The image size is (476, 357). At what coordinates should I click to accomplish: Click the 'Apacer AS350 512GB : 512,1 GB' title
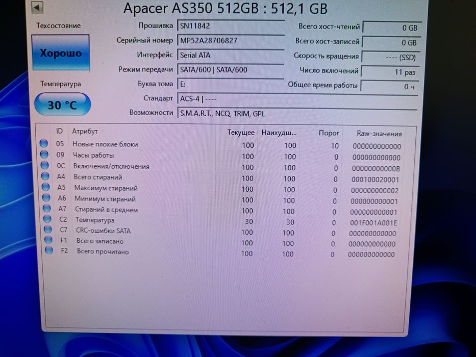[226, 8]
